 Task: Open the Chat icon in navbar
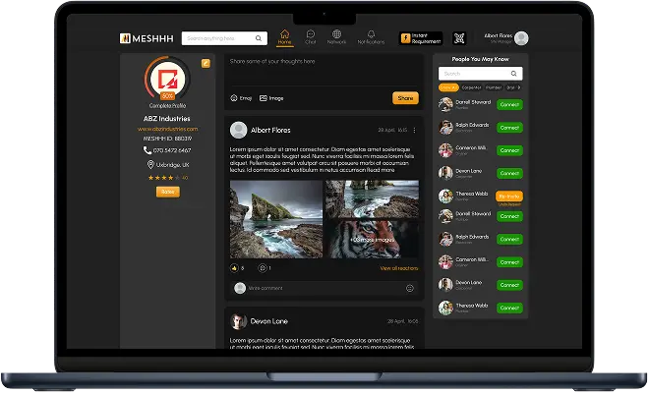(311, 37)
